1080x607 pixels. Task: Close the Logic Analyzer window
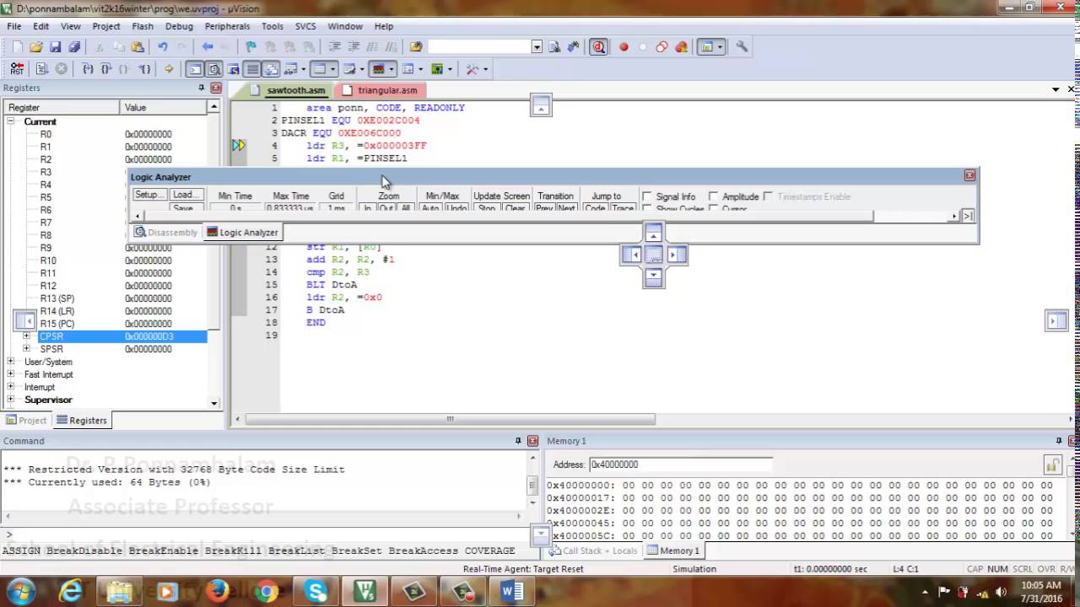pos(969,175)
